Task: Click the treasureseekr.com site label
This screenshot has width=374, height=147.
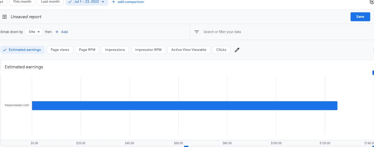Action: point(17,105)
